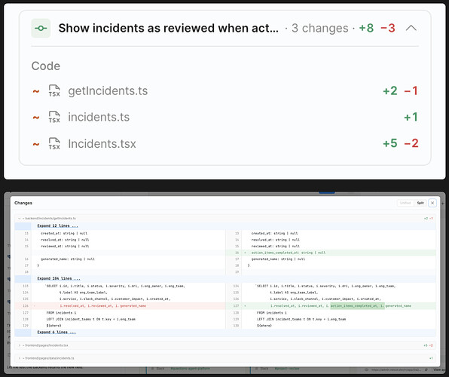Viewport: 449px width, 377px height.
Task: Collapse the backend/incidents/getIncidents.ts diff section
Action: click(20, 219)
